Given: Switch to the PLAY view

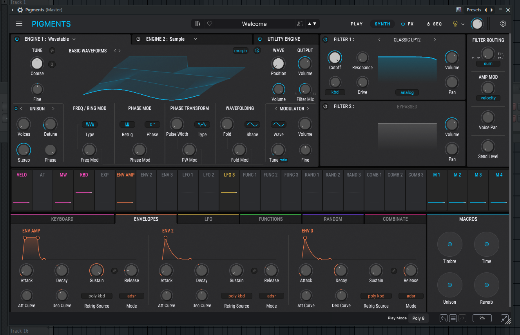Looking at the screenshot, I should [x=357, y=24].
